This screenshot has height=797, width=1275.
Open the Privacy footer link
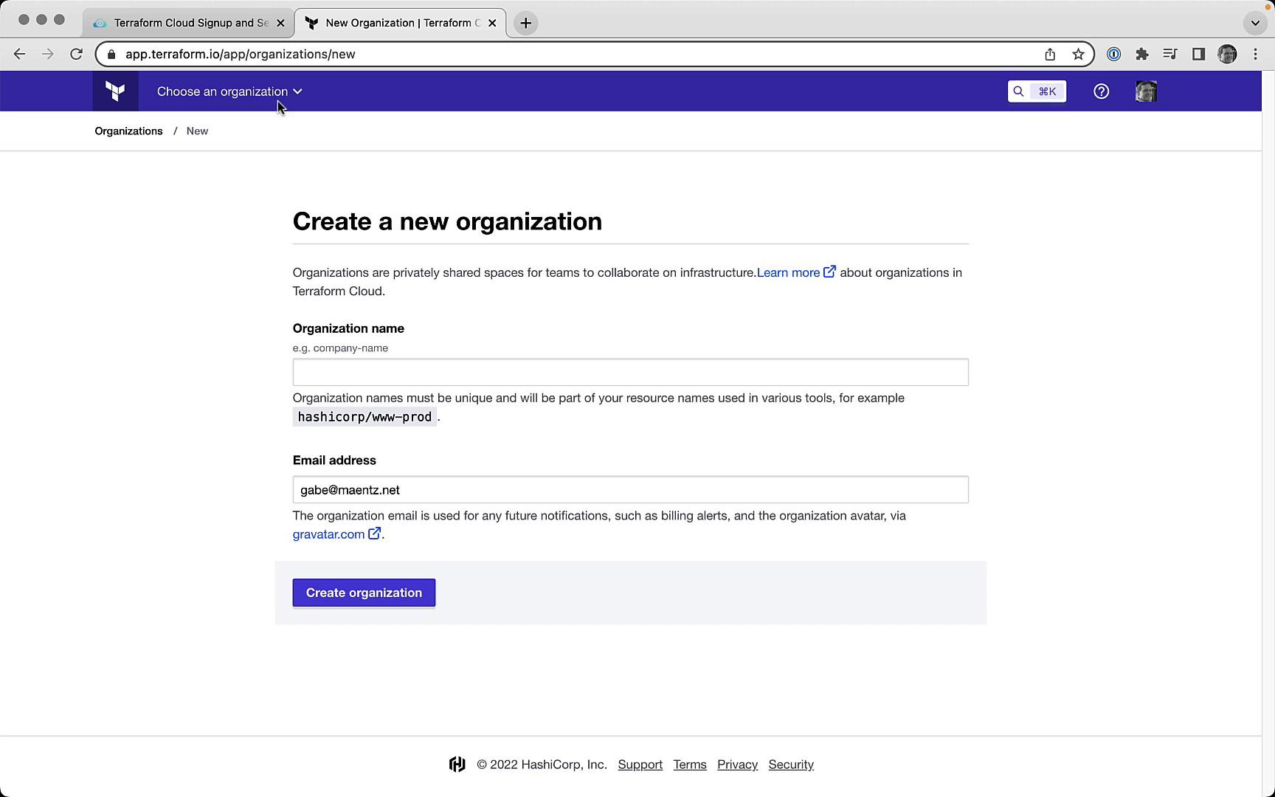(x=737, y=765)
